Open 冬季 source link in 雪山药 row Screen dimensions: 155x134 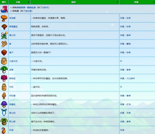(x=128, y=113)
